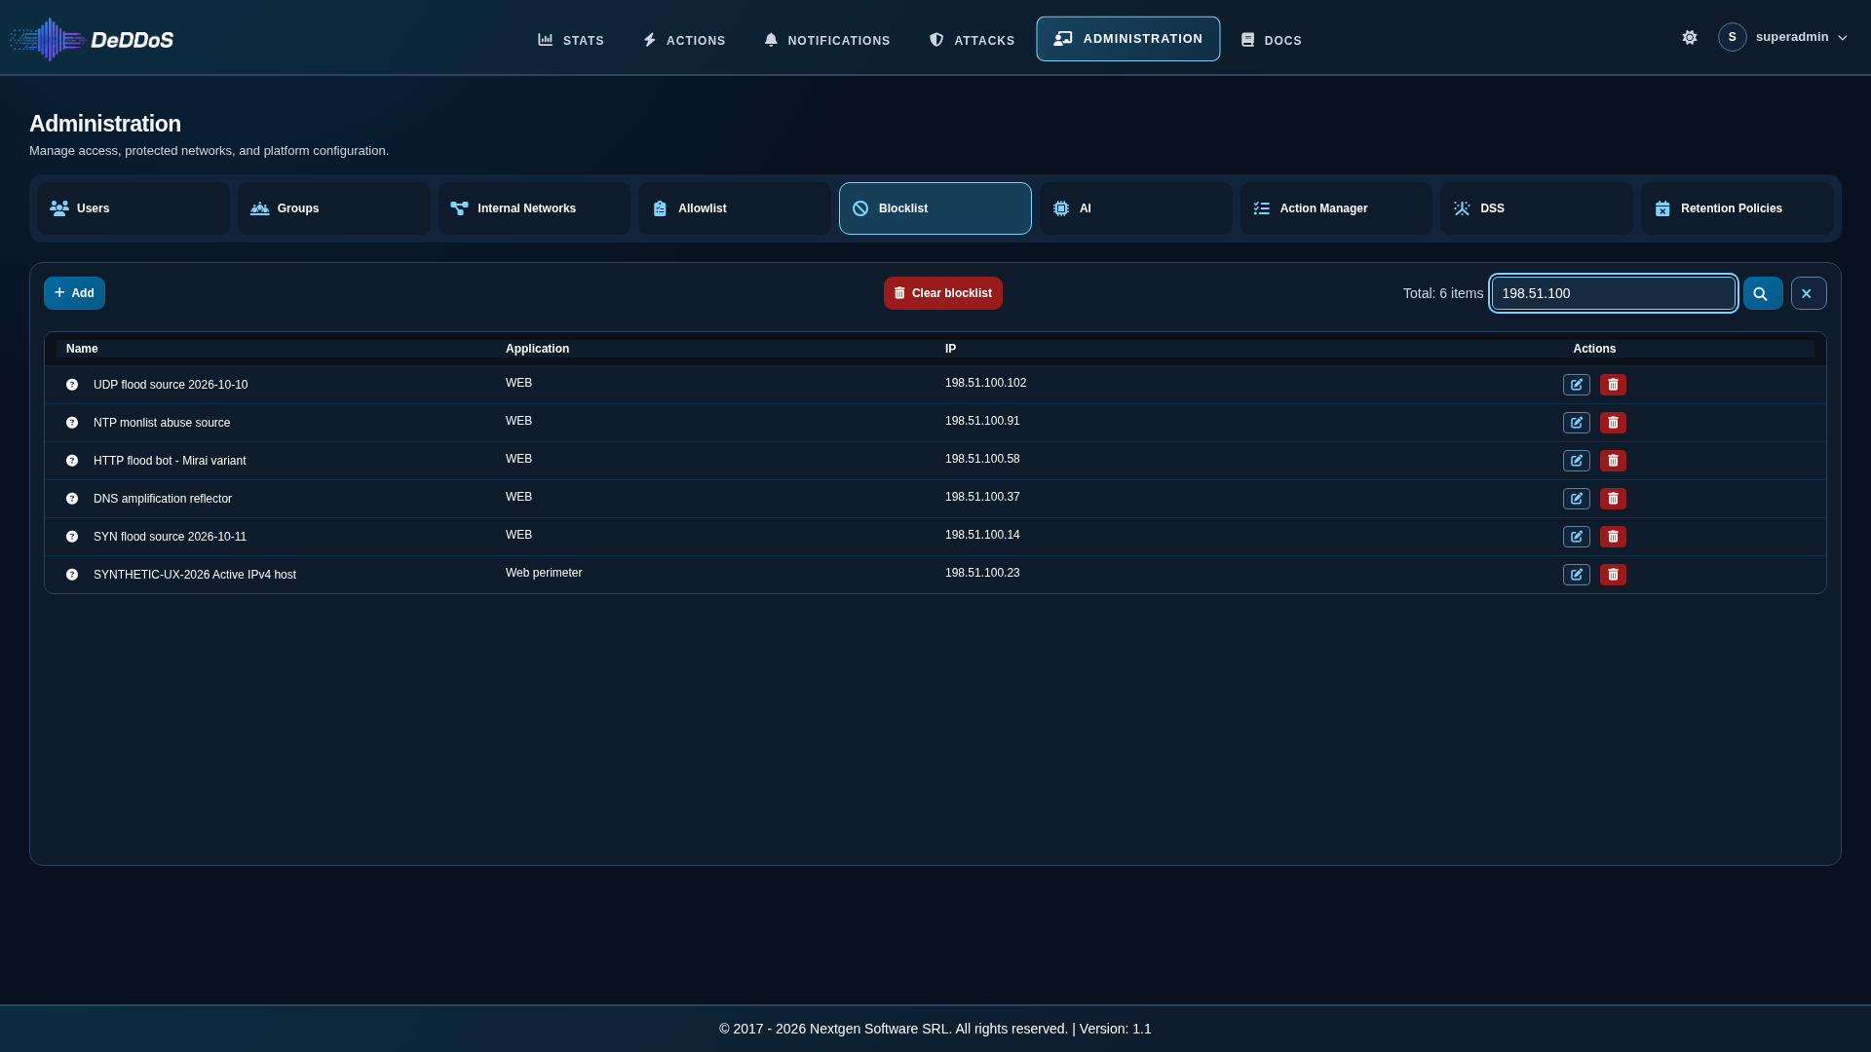Switch to the AI tab
1871x1052 pixels.
pos(1136,208)
